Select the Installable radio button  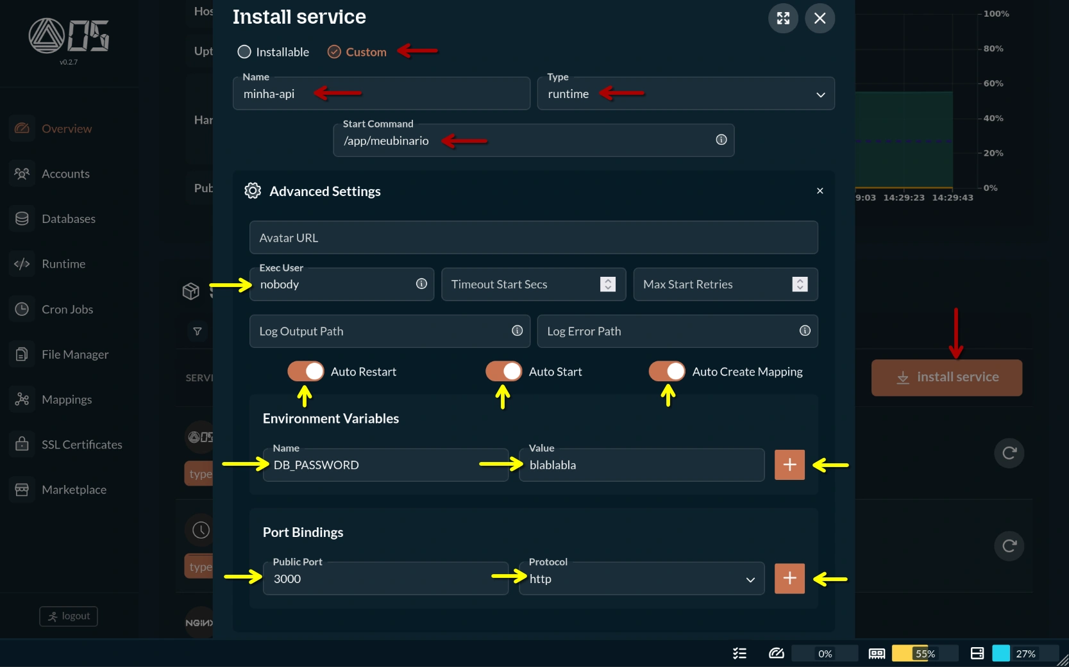244,52
